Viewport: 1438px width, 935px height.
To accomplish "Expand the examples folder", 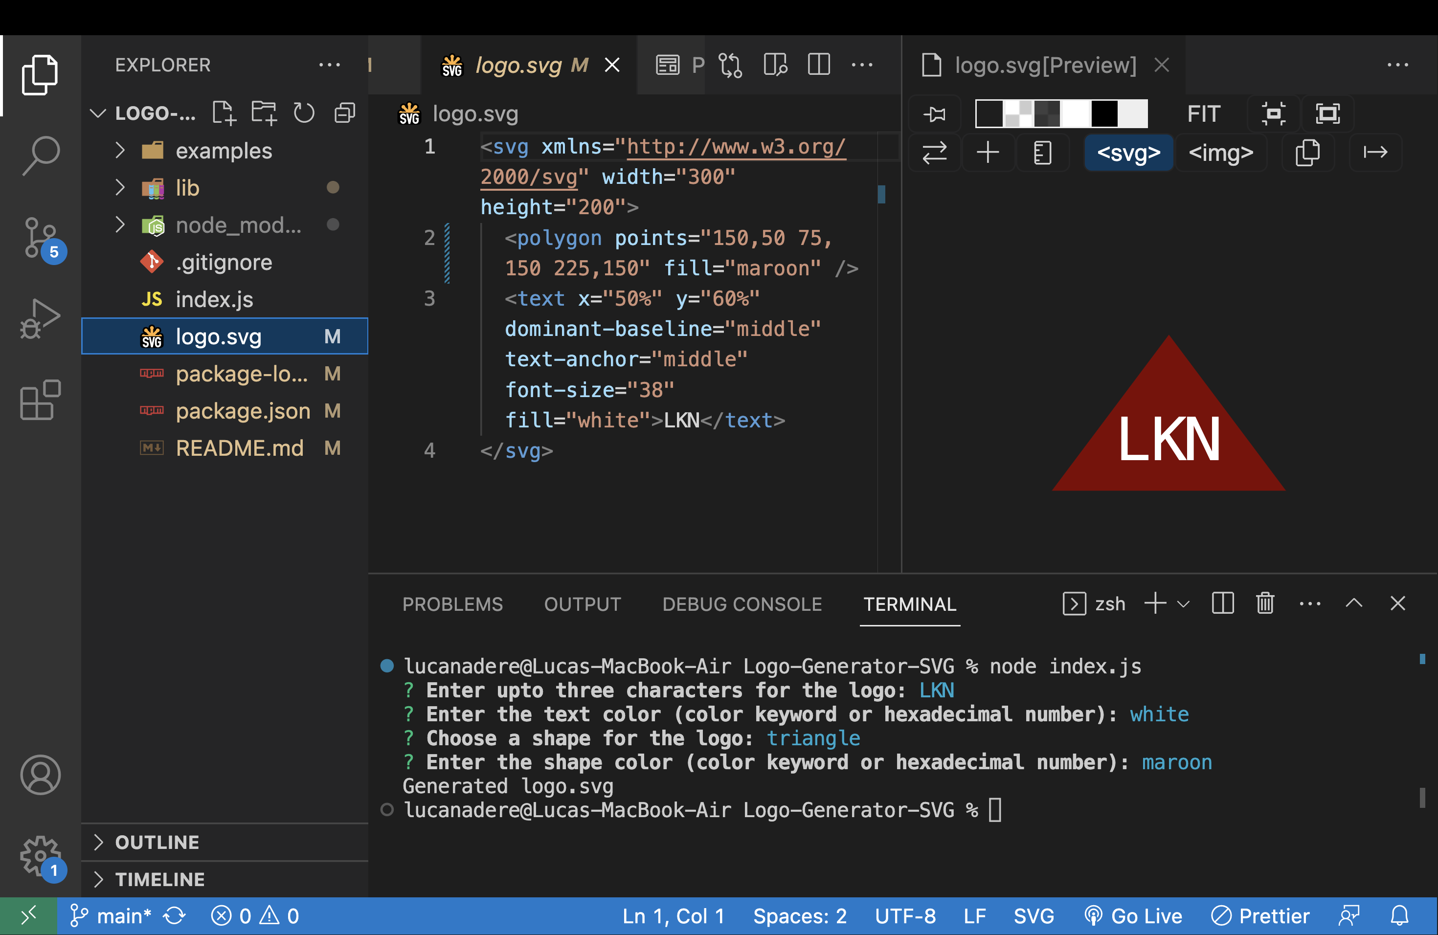I will coord(120,151).
